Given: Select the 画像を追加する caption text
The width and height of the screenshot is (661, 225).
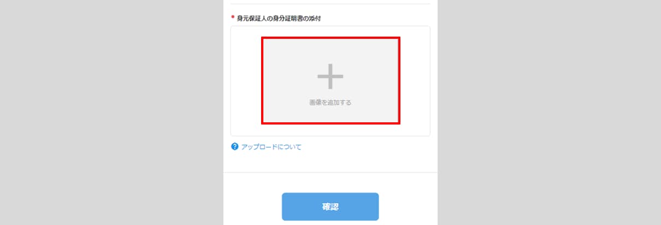Looking at the screenshot, I should coord(330,102).
